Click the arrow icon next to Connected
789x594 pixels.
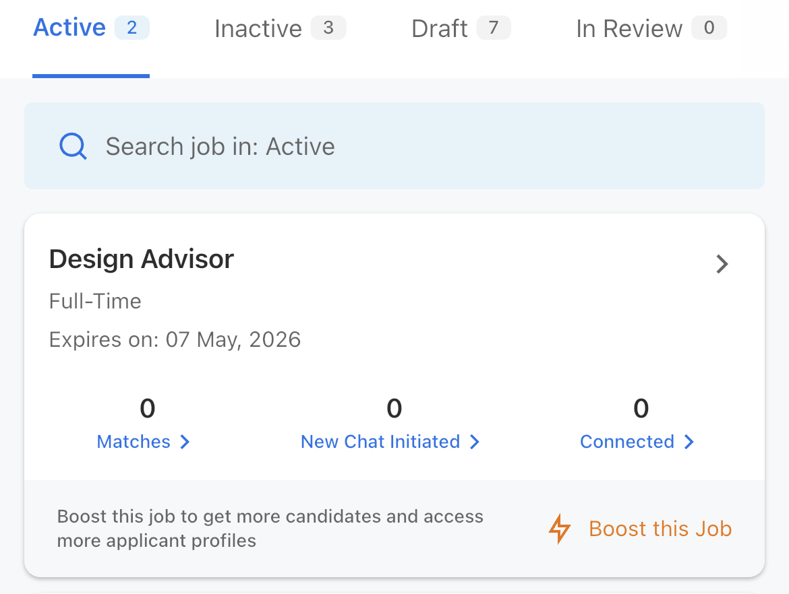tap(689, 442)
